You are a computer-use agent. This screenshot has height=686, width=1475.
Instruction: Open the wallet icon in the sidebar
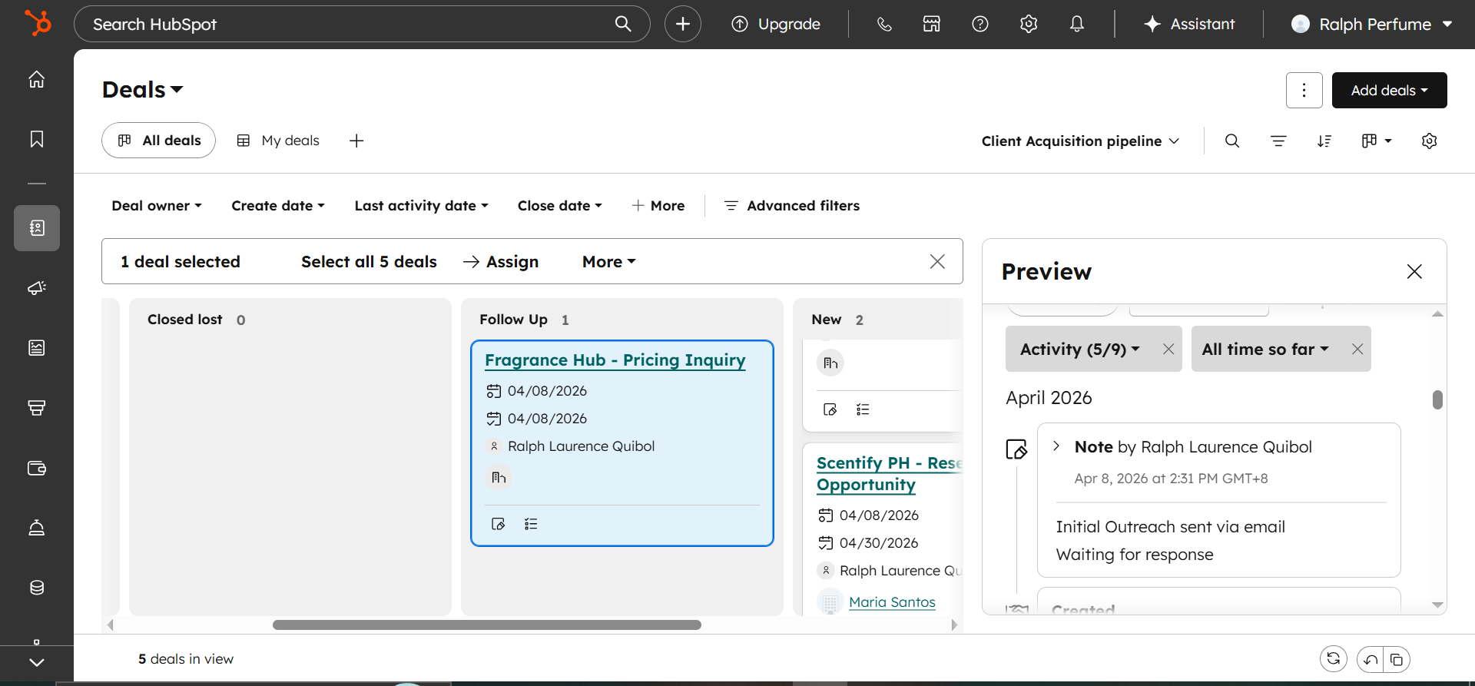tap(37, 468)
